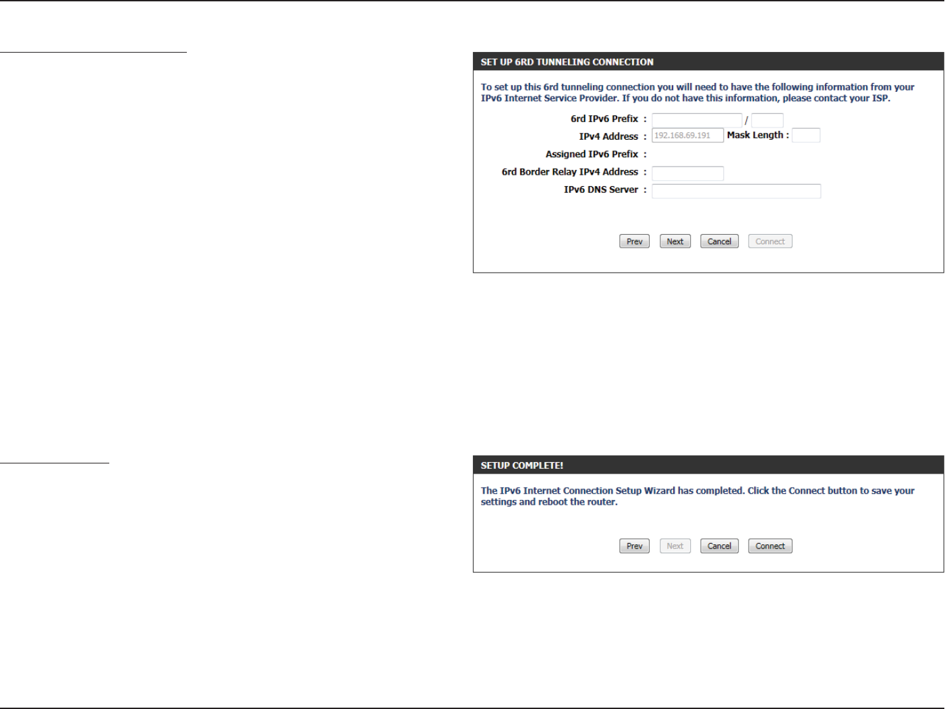
Task: Click Next in the 6RD Tunneling panel
Action: tap(675, 242)
